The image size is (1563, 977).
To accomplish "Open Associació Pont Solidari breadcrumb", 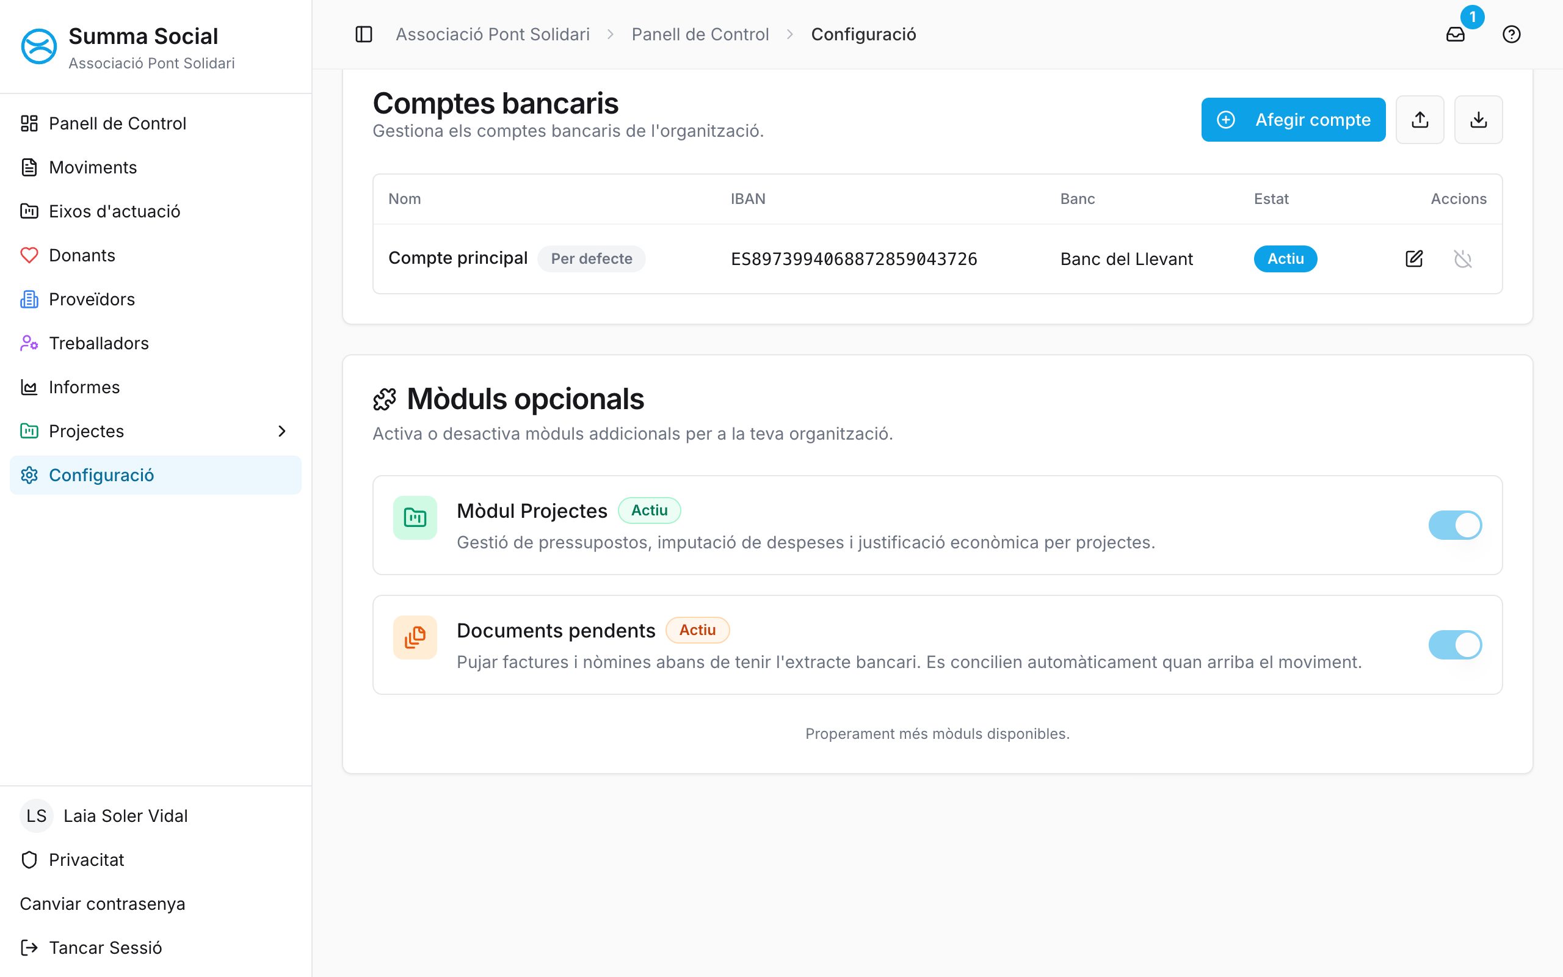I will pyautogui.click(x=493, y=34).
